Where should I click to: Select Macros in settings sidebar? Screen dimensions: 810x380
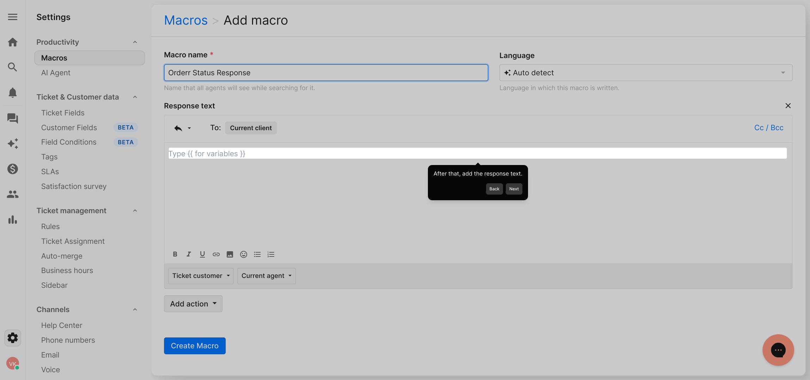90,58
